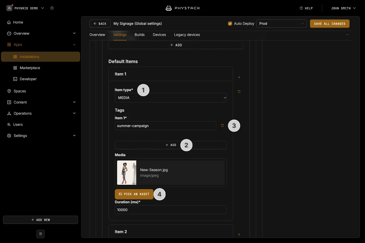Viewport: 365px width, 243px height.
Task: Edit the summer-campaign tag field
Action: click(x=166, y=126)
